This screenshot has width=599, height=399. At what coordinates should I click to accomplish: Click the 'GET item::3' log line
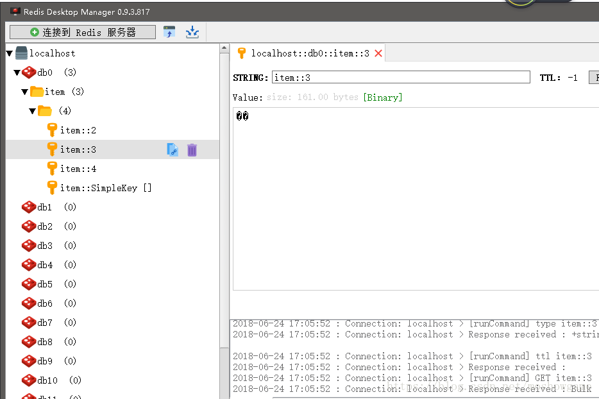coord(412,378)
